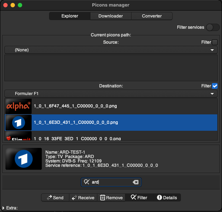Click the empty Source picons list area
This screenshot has height=212, width=222.
click(111, 68)
